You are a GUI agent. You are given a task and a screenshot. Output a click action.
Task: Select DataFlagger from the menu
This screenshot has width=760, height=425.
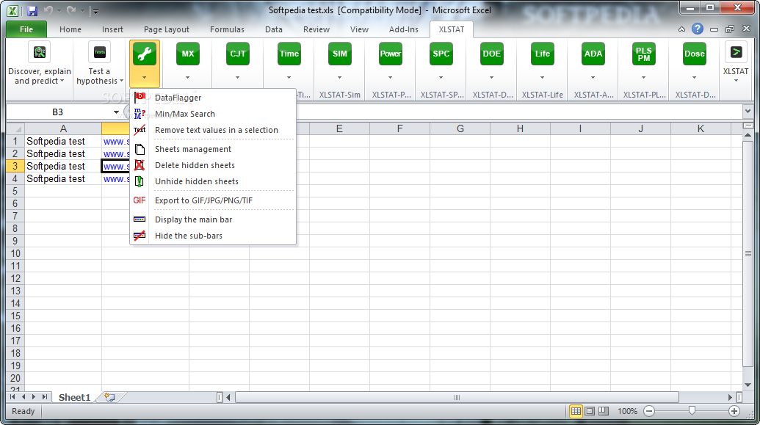point(213,98)
